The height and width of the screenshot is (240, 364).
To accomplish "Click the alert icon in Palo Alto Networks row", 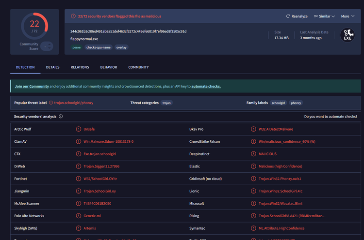I will pos(79,216).
